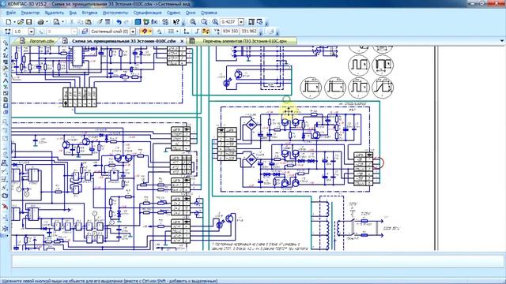Select the Geometry panel icon in left sidebar
Screen dimensions: 506x284
click(6, 43)
